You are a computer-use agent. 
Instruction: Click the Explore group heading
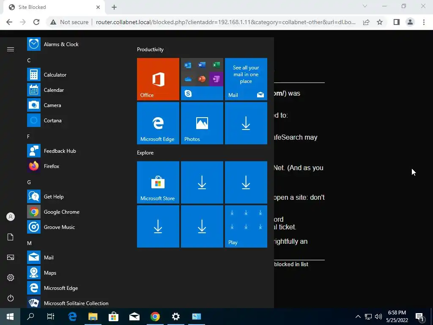point(145,152)
